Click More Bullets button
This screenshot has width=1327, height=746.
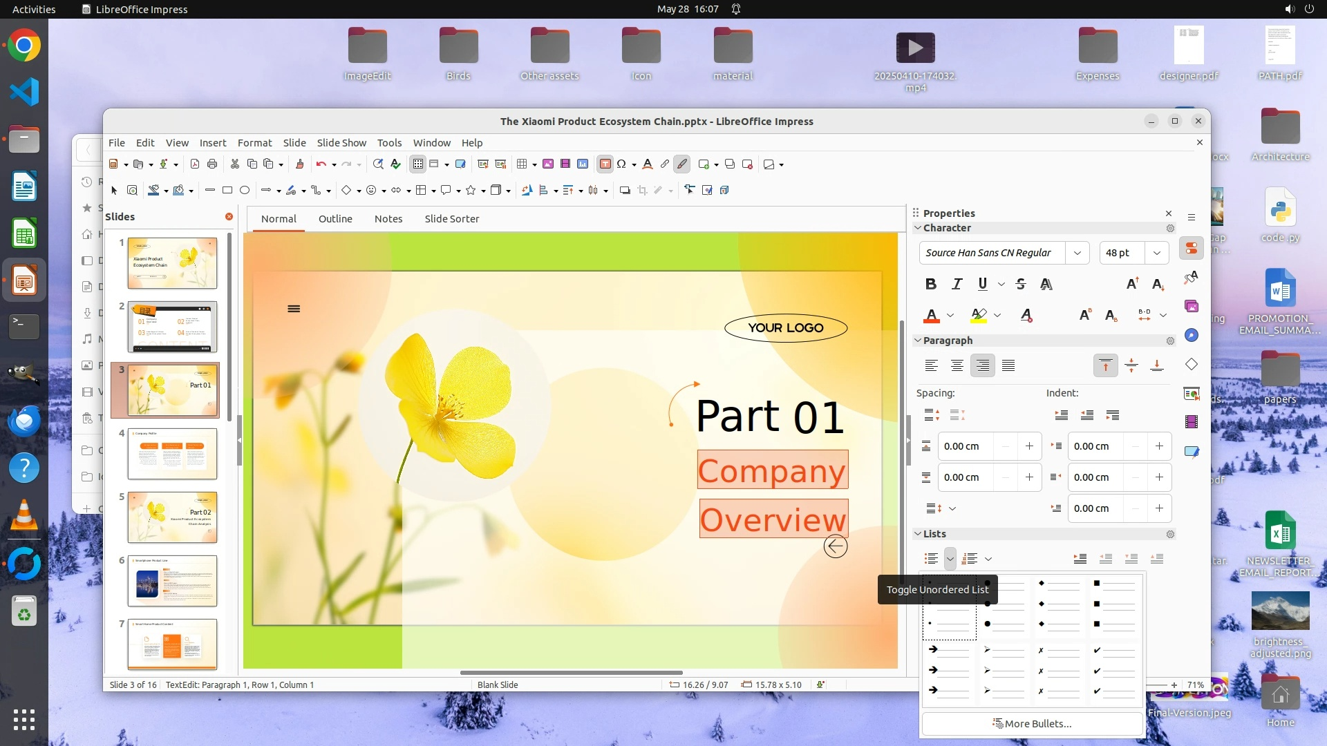[x=1032, y=723]
